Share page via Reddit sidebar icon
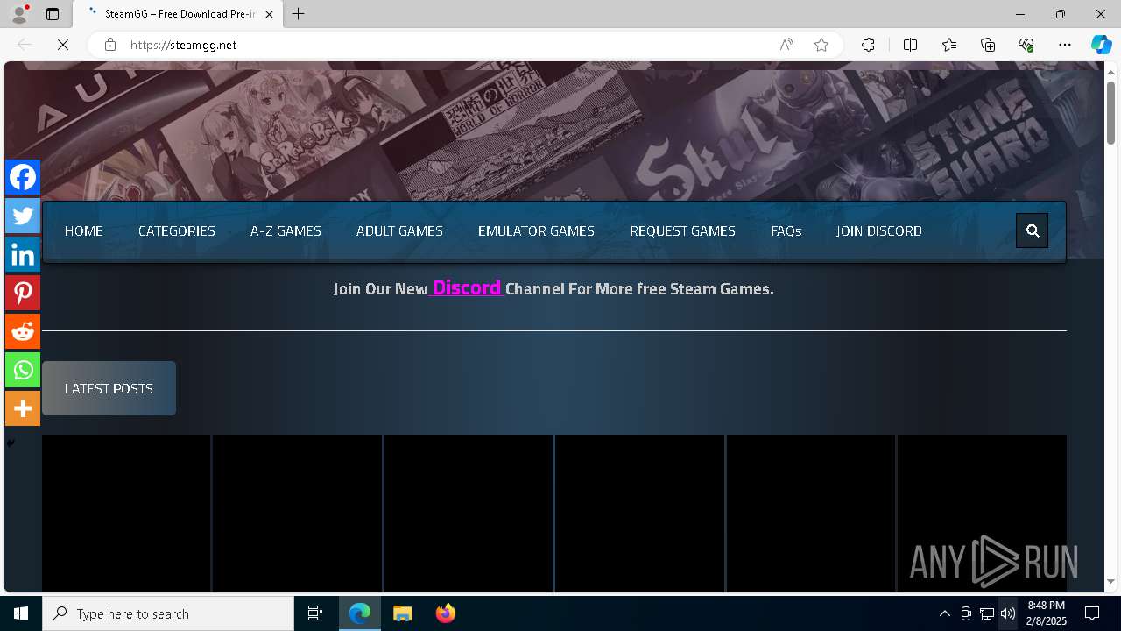The image size is (1121, 631). point(23,331)
